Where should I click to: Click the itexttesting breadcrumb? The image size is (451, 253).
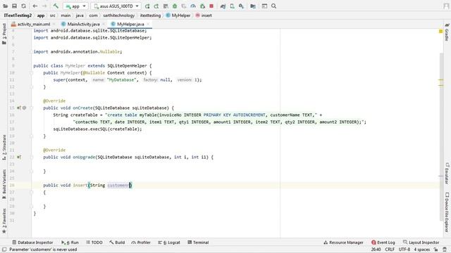[150, 15]
